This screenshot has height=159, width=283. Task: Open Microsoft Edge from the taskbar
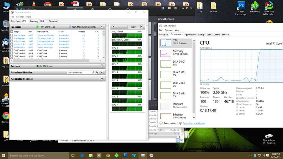pos(82,155)
